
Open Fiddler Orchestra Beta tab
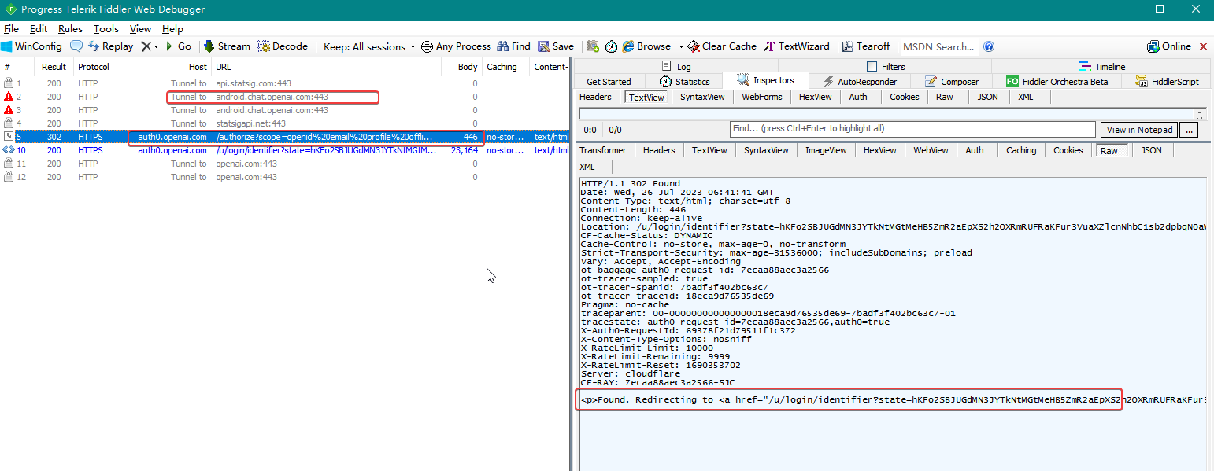(x=1056, y=82)
